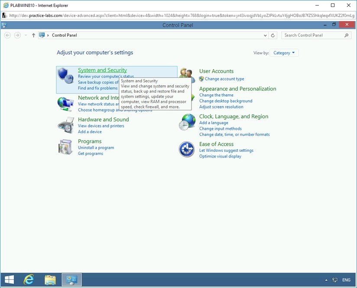Click inside the Search Control Panel box
The height and width of the screenshot is (288, 357).
(x=312, y=35)
